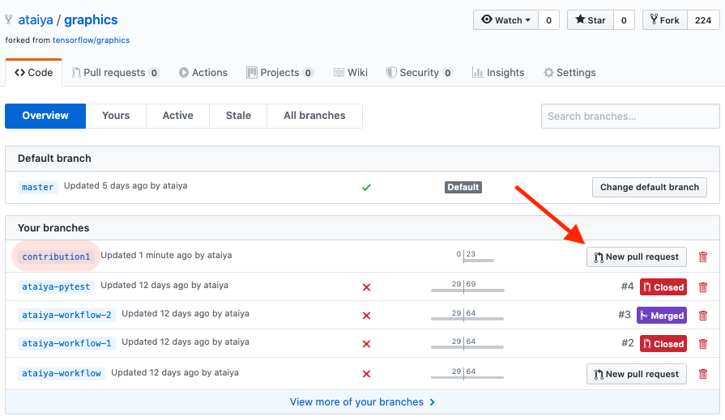The image size is (725, 420).
Task: Open the stargazers count 0
Action: pyautogui.click(x=624, y=20)
